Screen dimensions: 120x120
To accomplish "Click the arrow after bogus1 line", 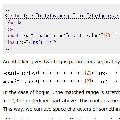I will click(x=115, y=73).
